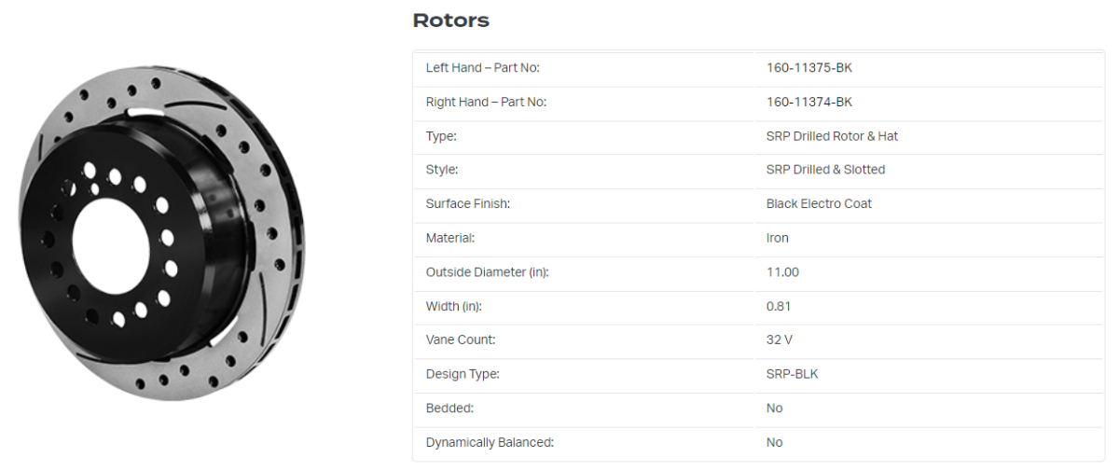Select the "Black Electro Coat" value
1119x471 pixels.
[x=819, y=203]
